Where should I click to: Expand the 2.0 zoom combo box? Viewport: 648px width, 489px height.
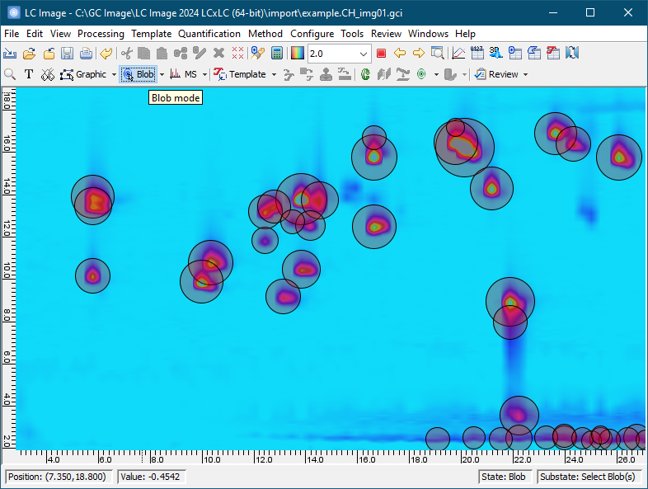(x=364, y=54)
